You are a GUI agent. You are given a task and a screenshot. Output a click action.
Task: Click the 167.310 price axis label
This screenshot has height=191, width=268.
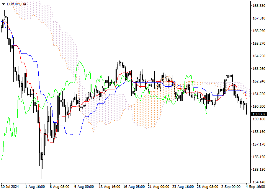(259, 18)
